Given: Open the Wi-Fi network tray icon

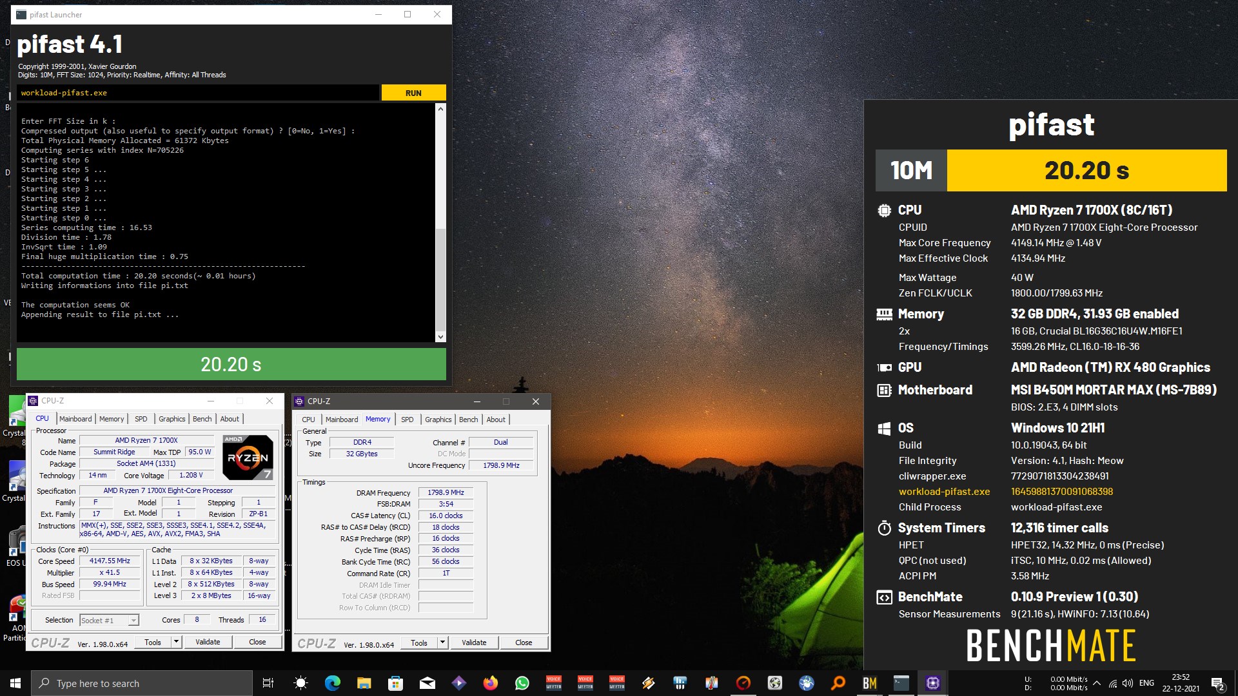Looking at the screenshot, I should [1113, 684].
